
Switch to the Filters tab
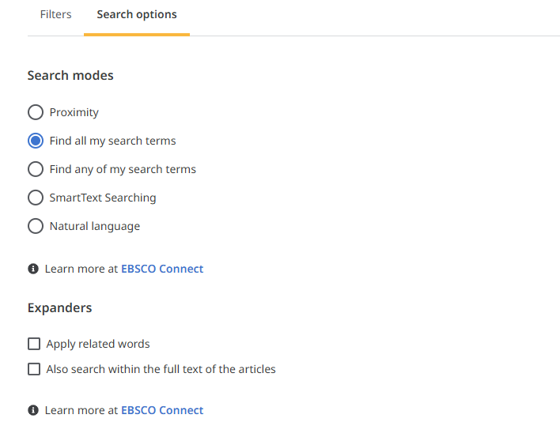click(55, 14)
